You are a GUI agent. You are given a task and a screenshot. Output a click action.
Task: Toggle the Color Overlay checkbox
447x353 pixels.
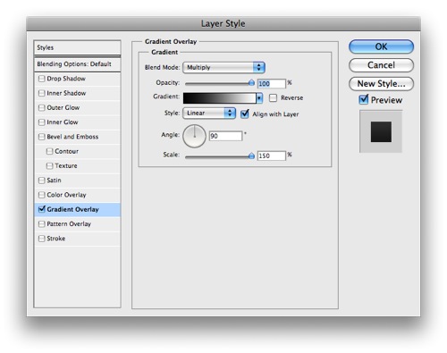[x=41, y=195]
